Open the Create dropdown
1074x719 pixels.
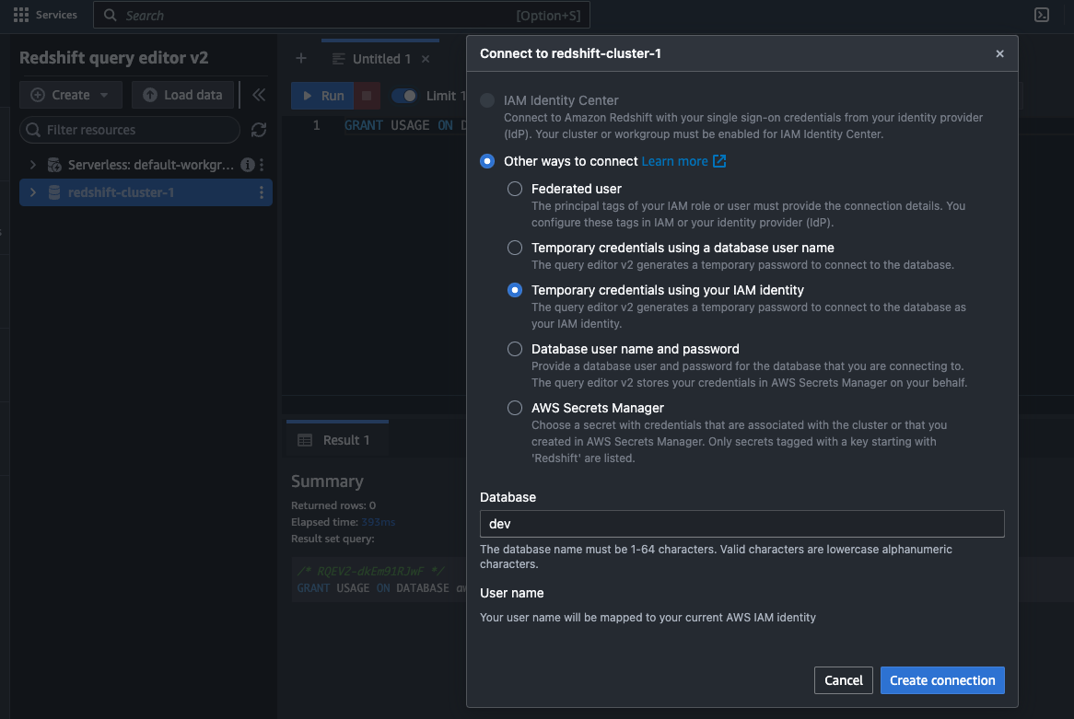click(71, 95)
